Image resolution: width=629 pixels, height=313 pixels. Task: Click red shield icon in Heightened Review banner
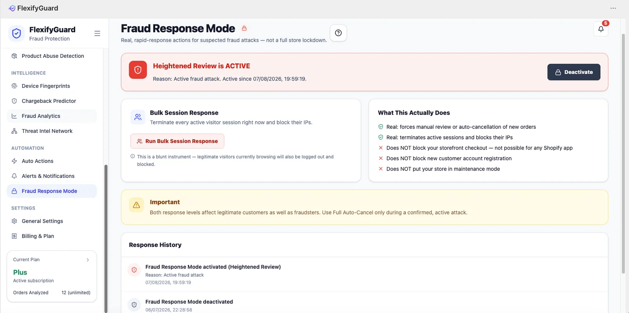click(138, 70)
